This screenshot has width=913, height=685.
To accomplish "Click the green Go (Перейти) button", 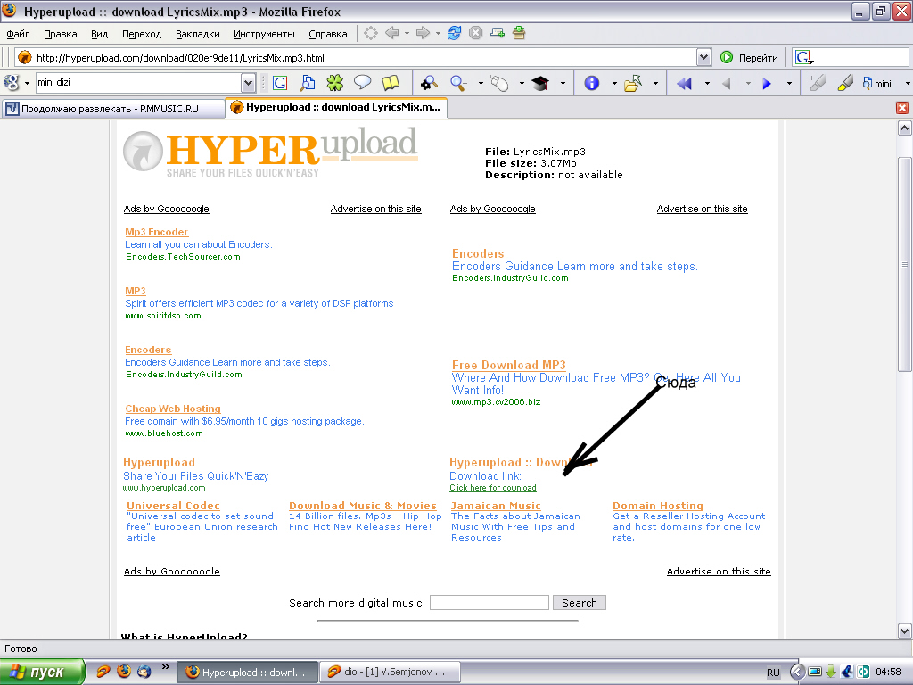I will 749,58.
